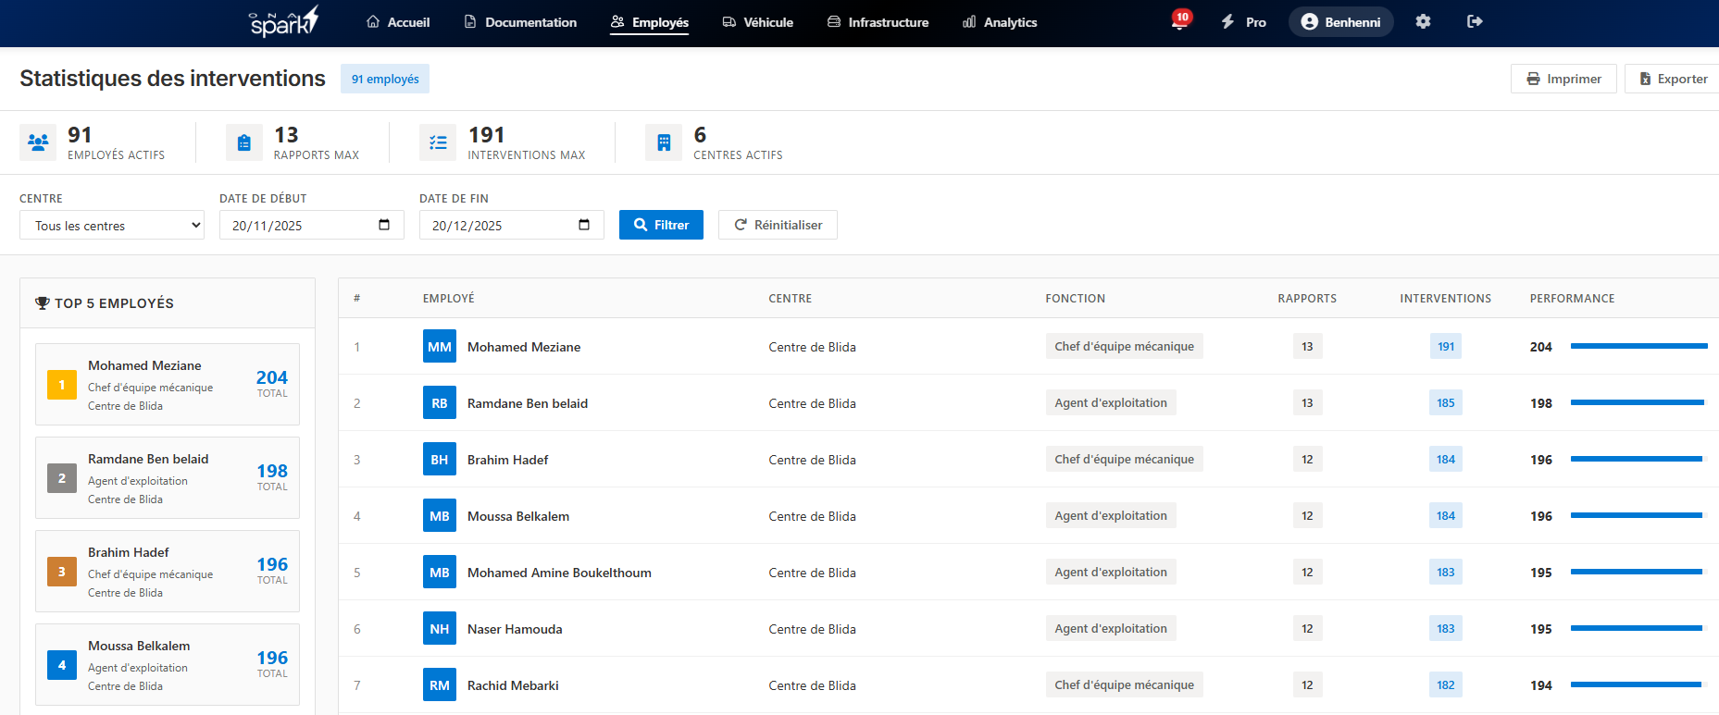This screenshot has height=715, width=1719.
Task: Open settings via the gear icon
Action: [x=1423, y=21]
